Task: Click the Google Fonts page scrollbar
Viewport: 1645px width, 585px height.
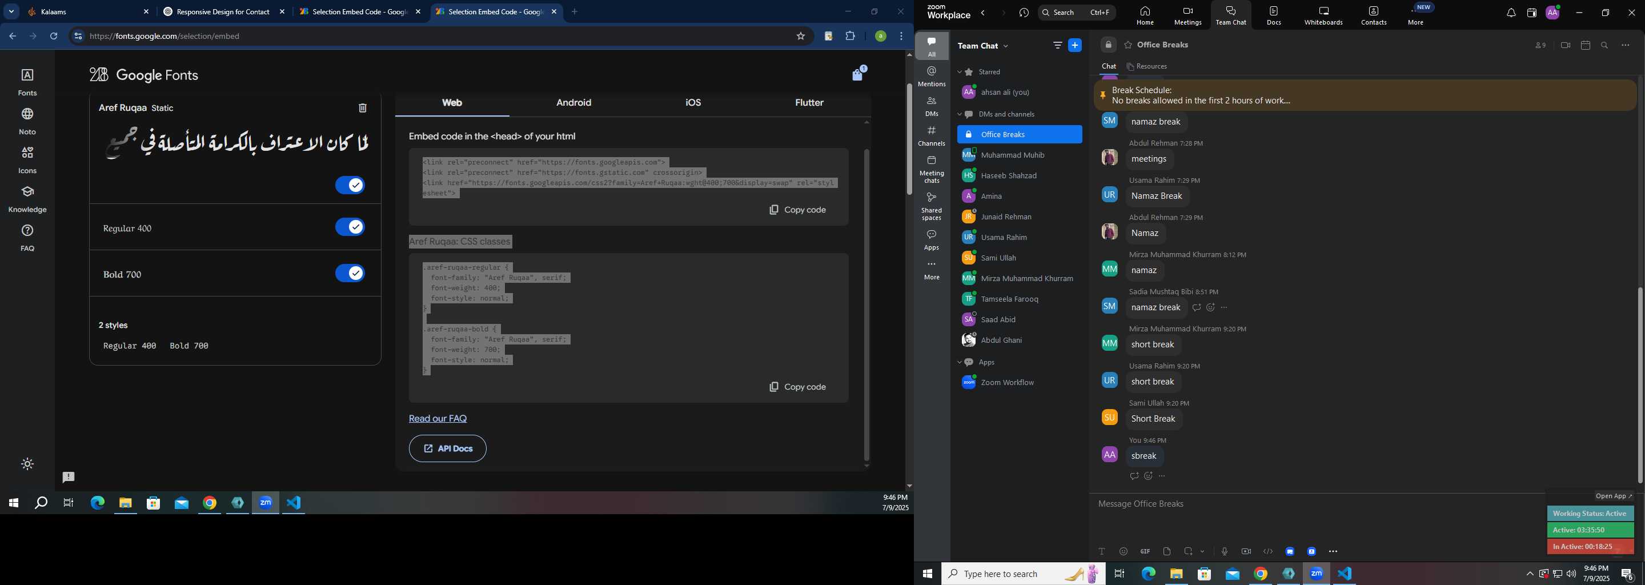Action: click(909, 139)
